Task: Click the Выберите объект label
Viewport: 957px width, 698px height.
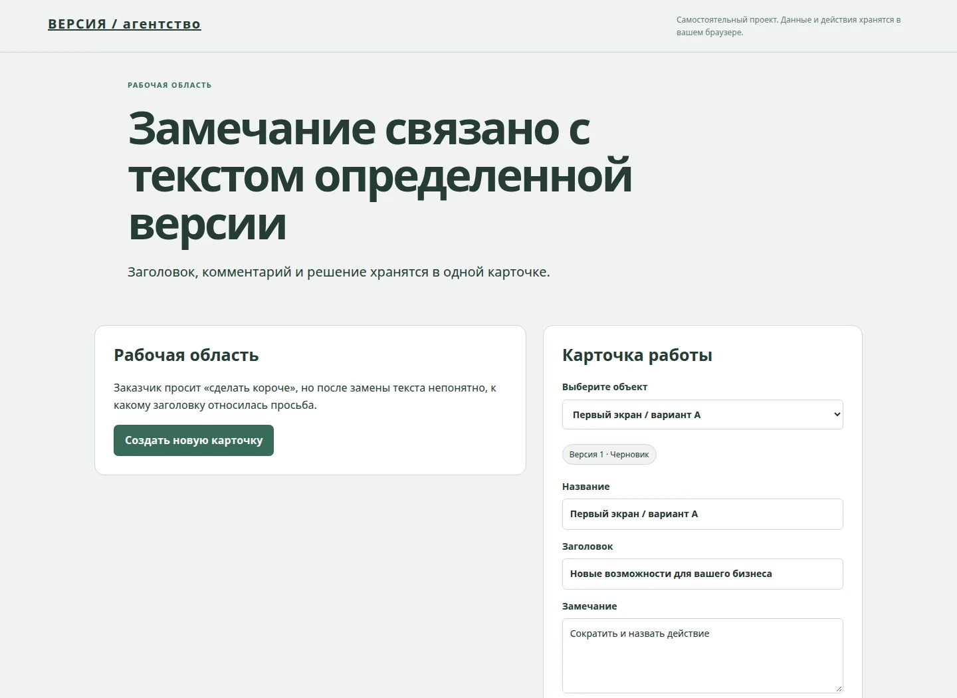Action: coord(605,387)
